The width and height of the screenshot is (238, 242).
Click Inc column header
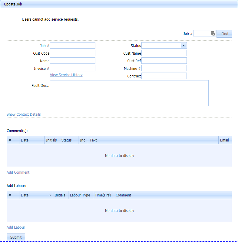(x=83, y=140)
